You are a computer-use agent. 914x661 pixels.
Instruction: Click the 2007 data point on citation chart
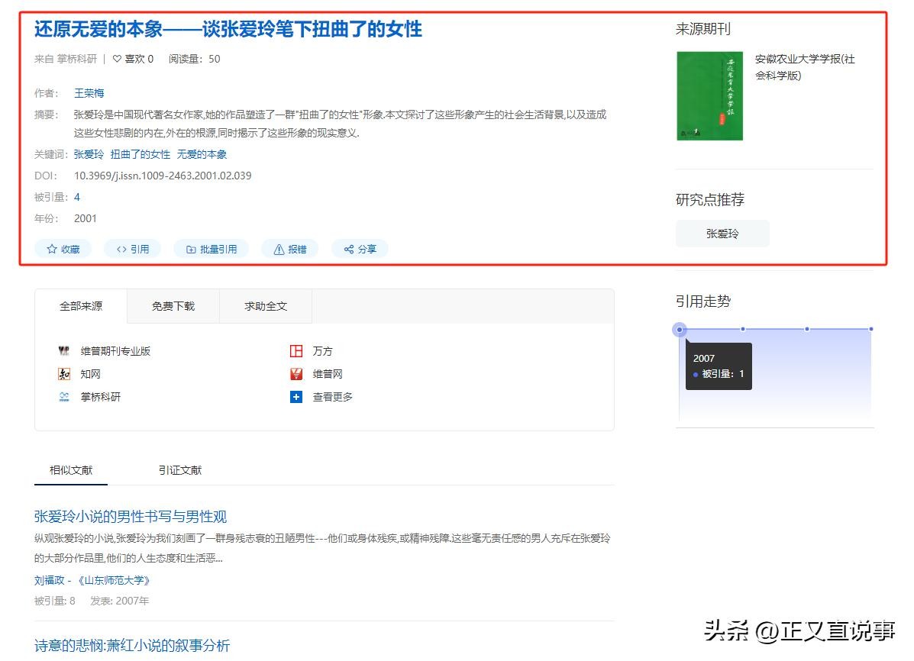tap(680, 330)
